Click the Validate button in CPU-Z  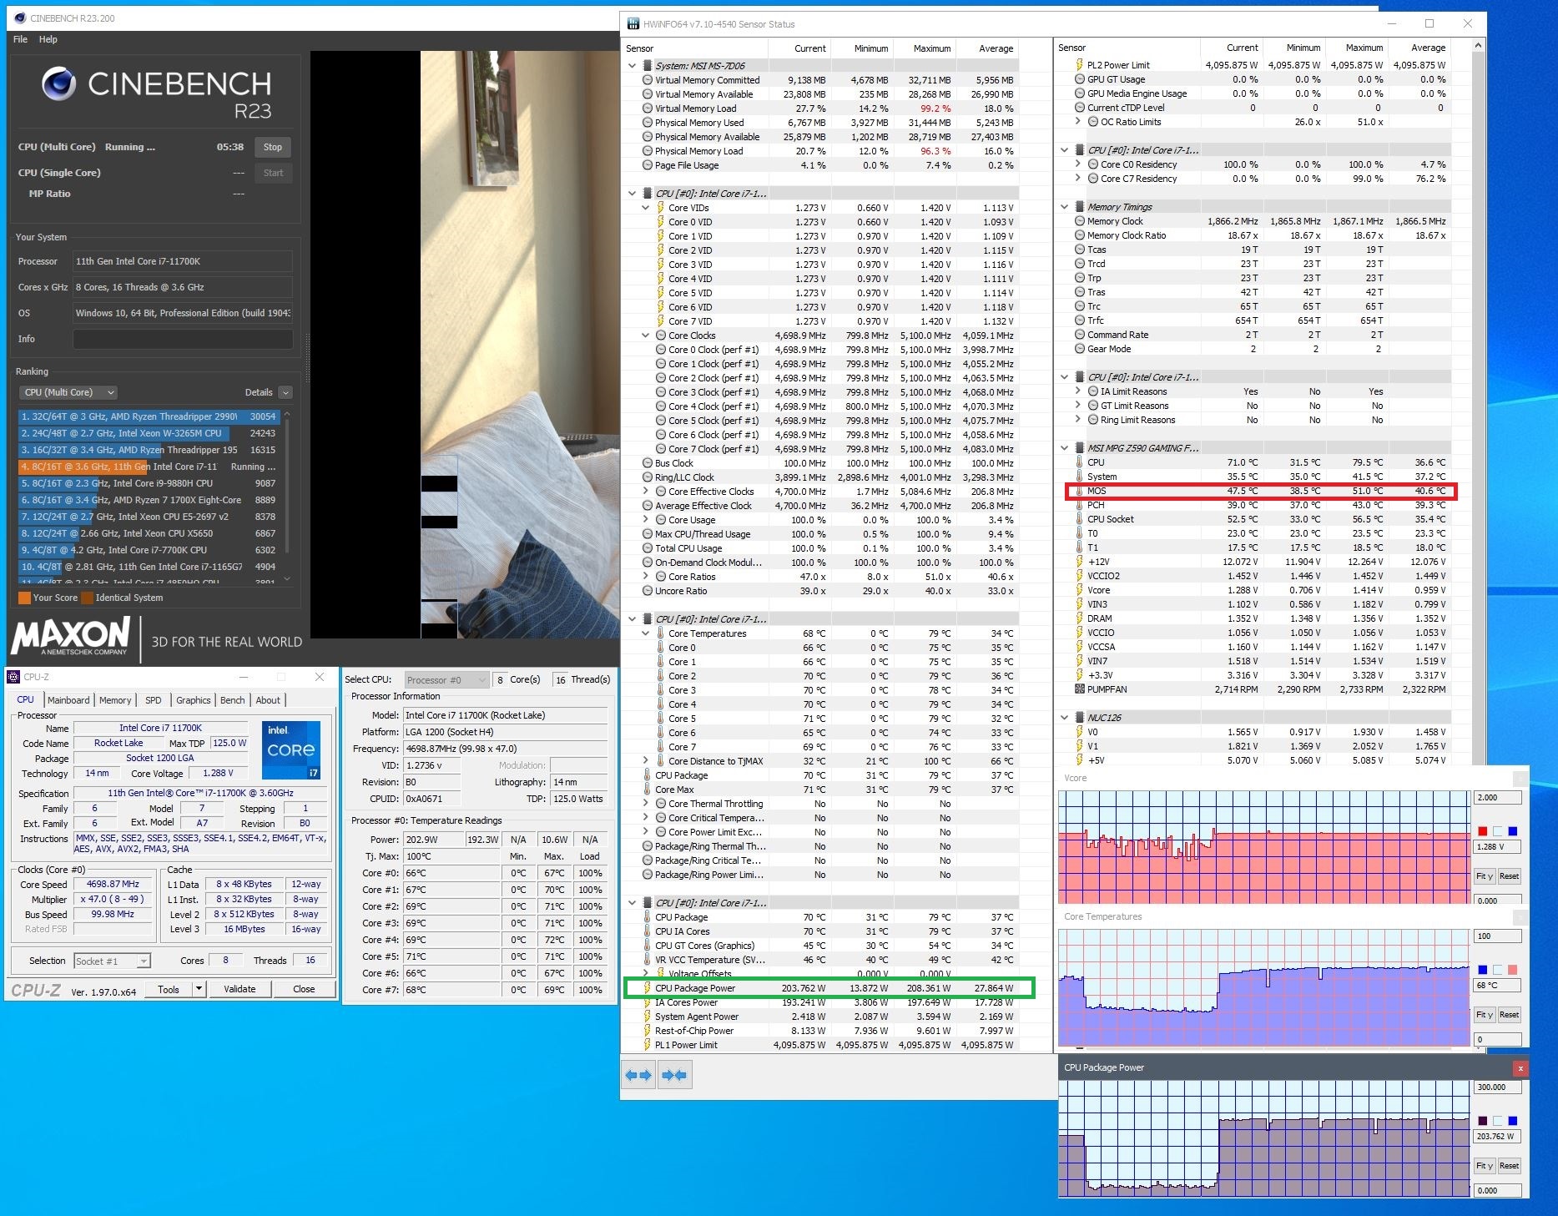pos(239,989)
